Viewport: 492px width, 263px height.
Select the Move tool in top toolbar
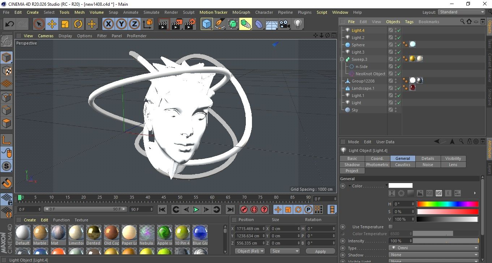point(52,24)
